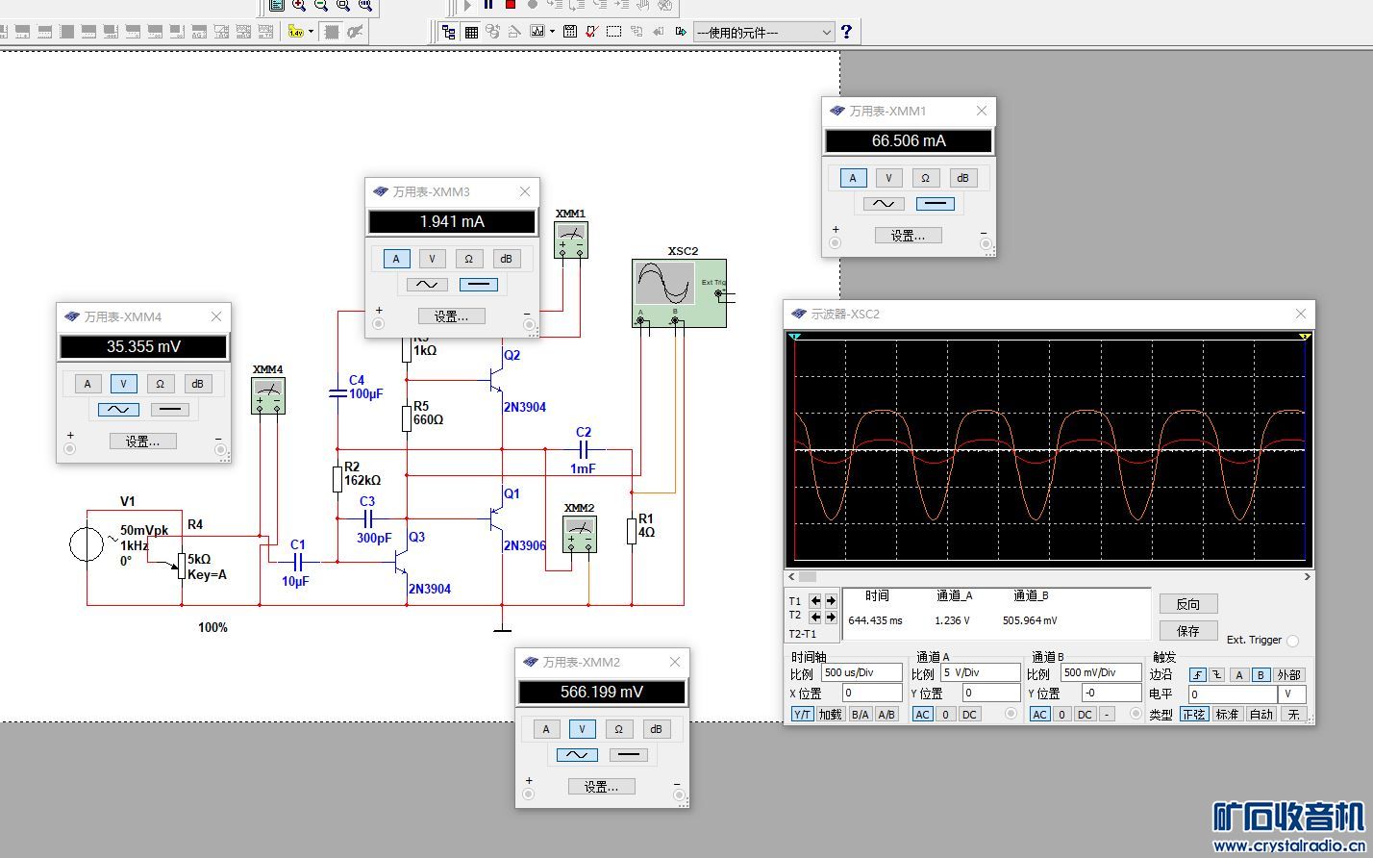Pause the running simulation
This screenshot has width=1373, height=858.
[488, 5]
